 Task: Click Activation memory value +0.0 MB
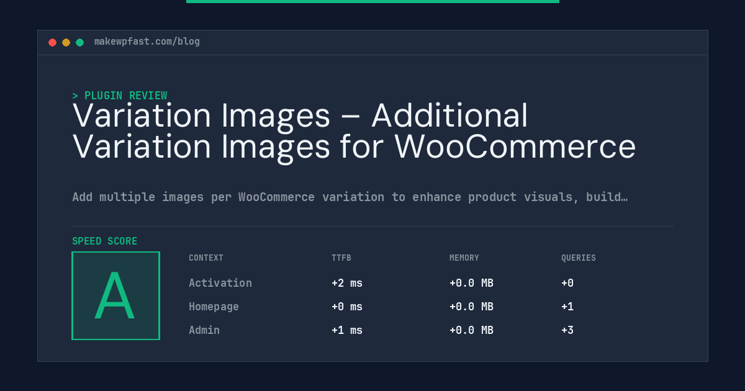(471, 283)
